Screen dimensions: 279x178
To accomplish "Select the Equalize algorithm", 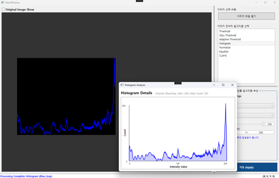I will click(x=247, y=51).
